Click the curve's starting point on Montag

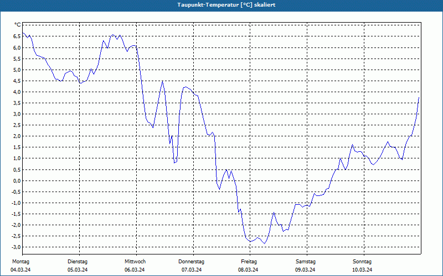tap(23, 33)
